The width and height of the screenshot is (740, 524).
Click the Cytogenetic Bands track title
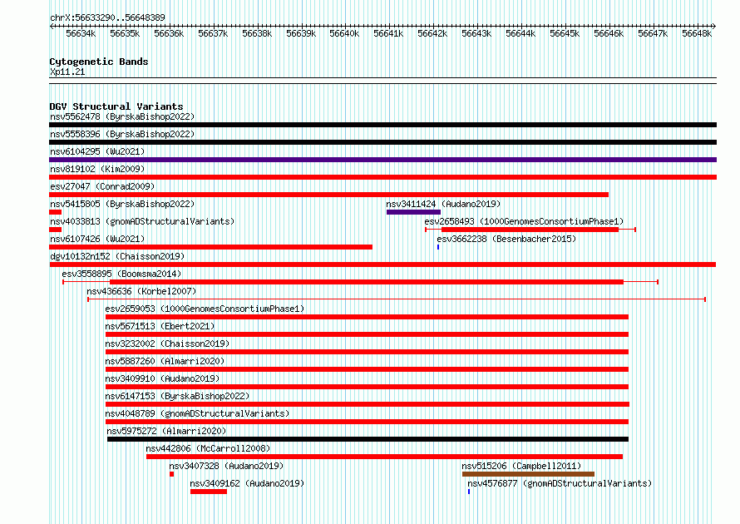point(99,62)
